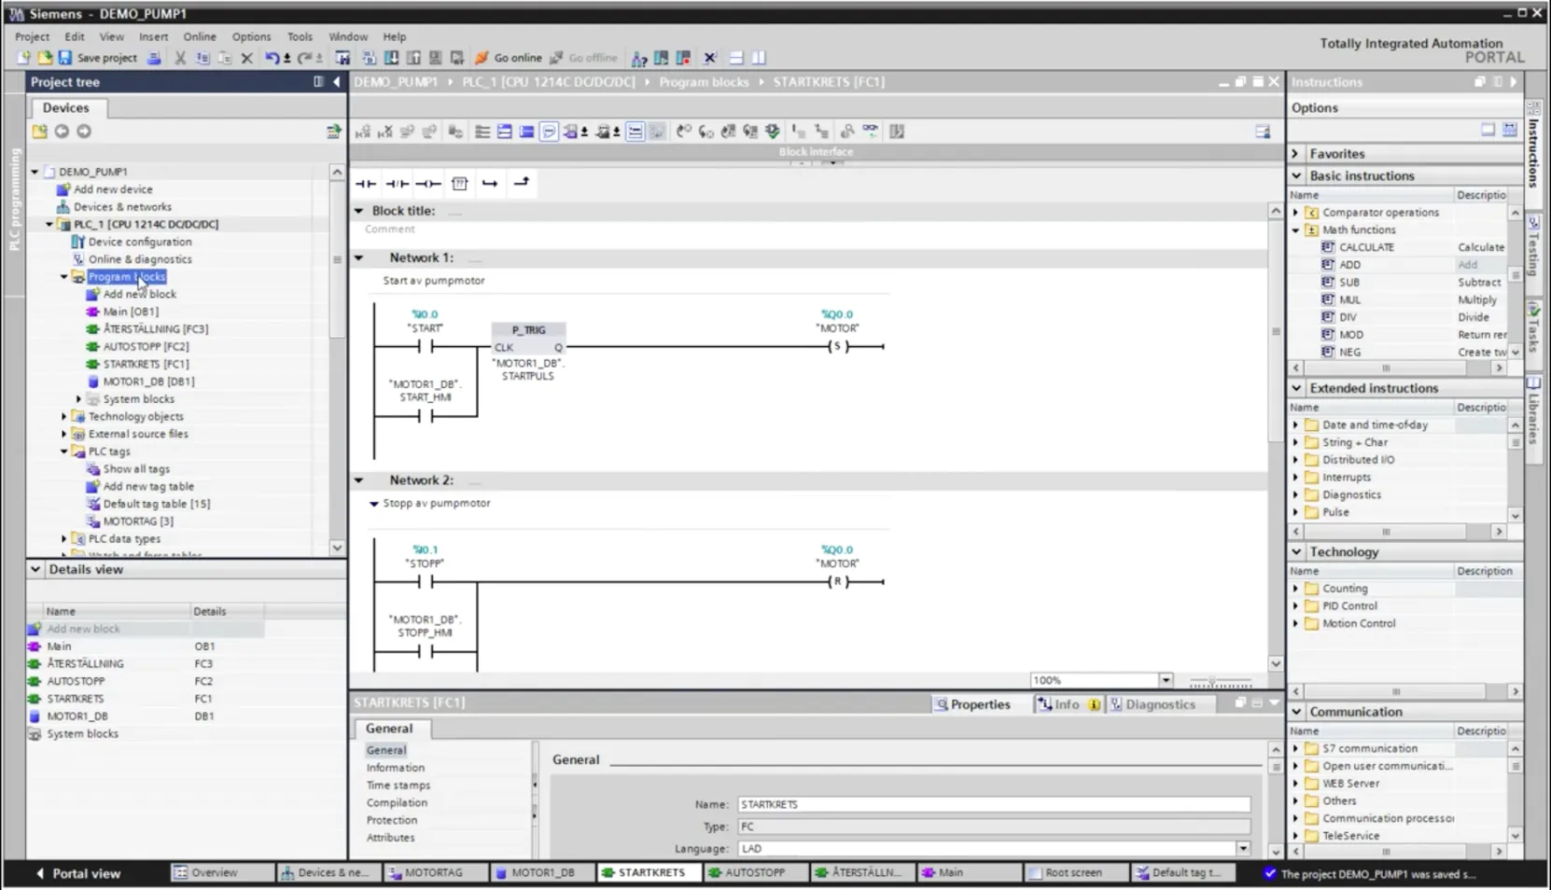Viewport: 1551px width, 890px height.
Task: Collapse Network 2 section
Action: 359,480
